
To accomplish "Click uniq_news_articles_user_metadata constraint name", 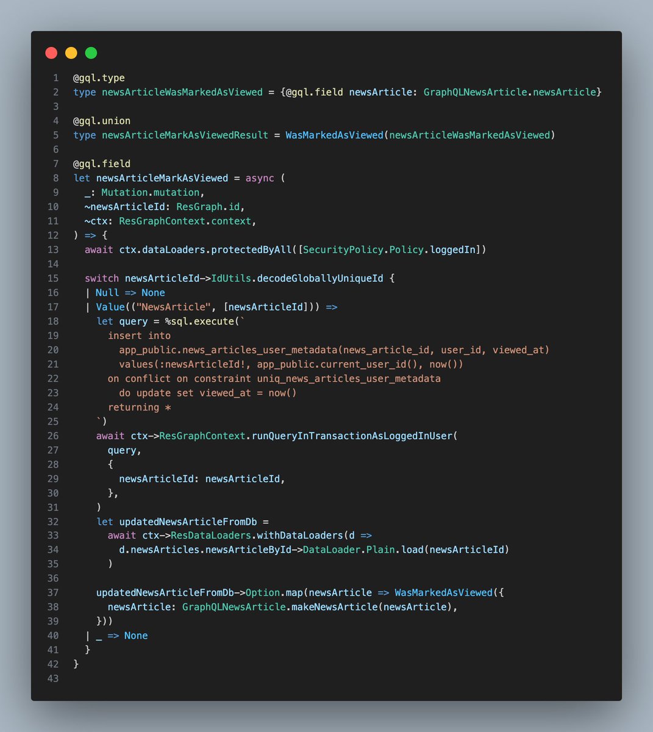I will (x=349, y=379).
